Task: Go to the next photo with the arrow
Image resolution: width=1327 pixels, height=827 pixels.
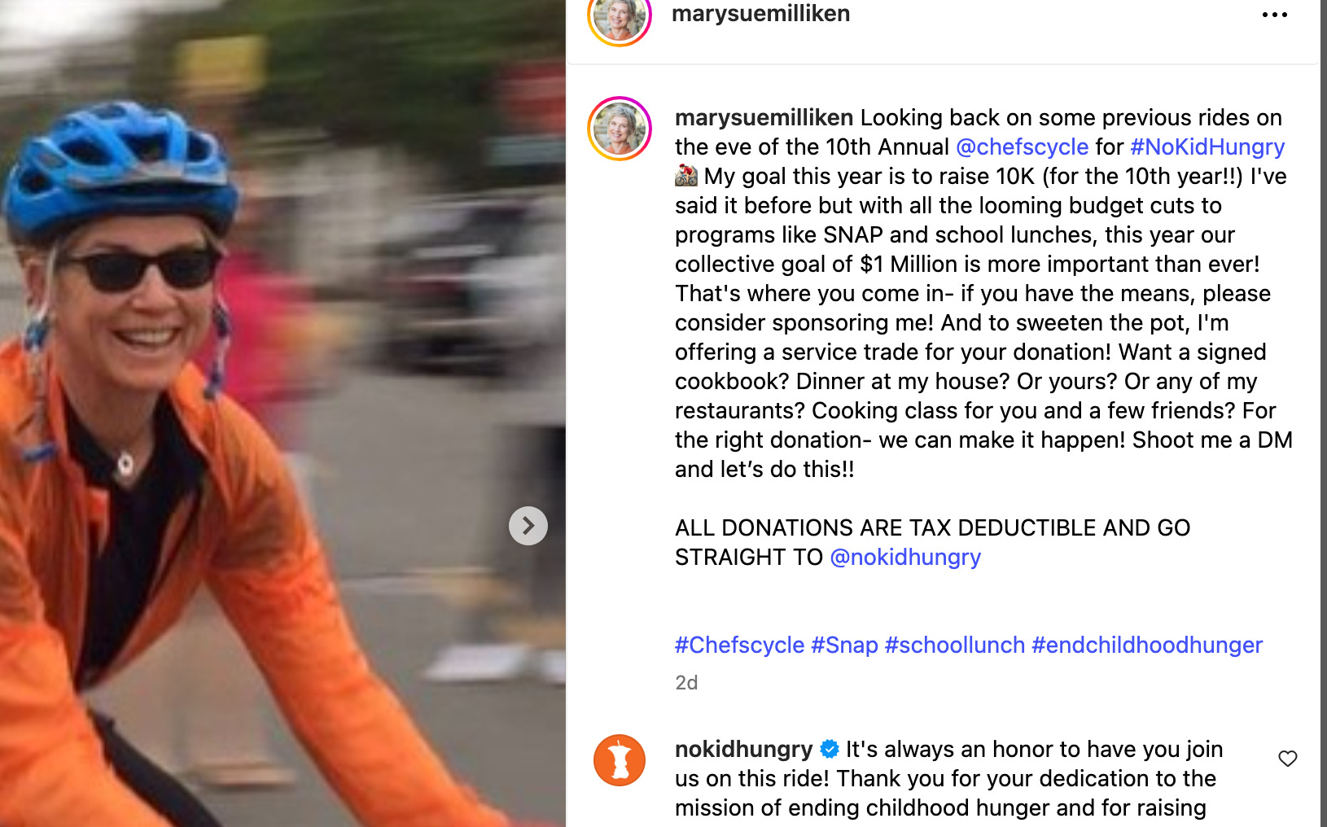Action: (528, 526)
